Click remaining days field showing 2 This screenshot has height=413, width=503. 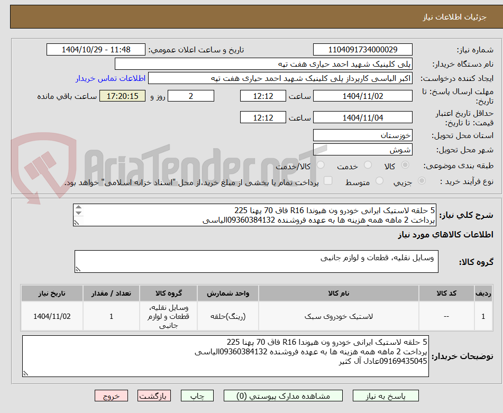[x=191, y=96]
